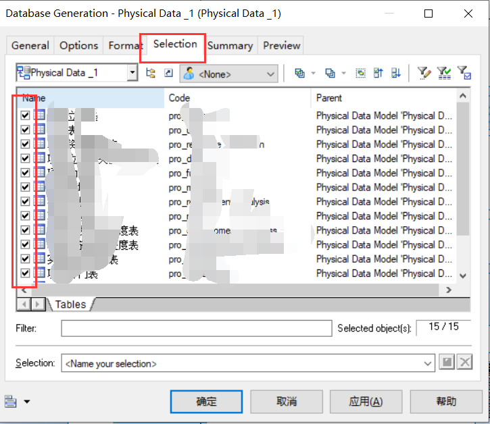Click the Delete Selection X icon
This screenshot has height=424, width=490.
(x=464, y=363)
